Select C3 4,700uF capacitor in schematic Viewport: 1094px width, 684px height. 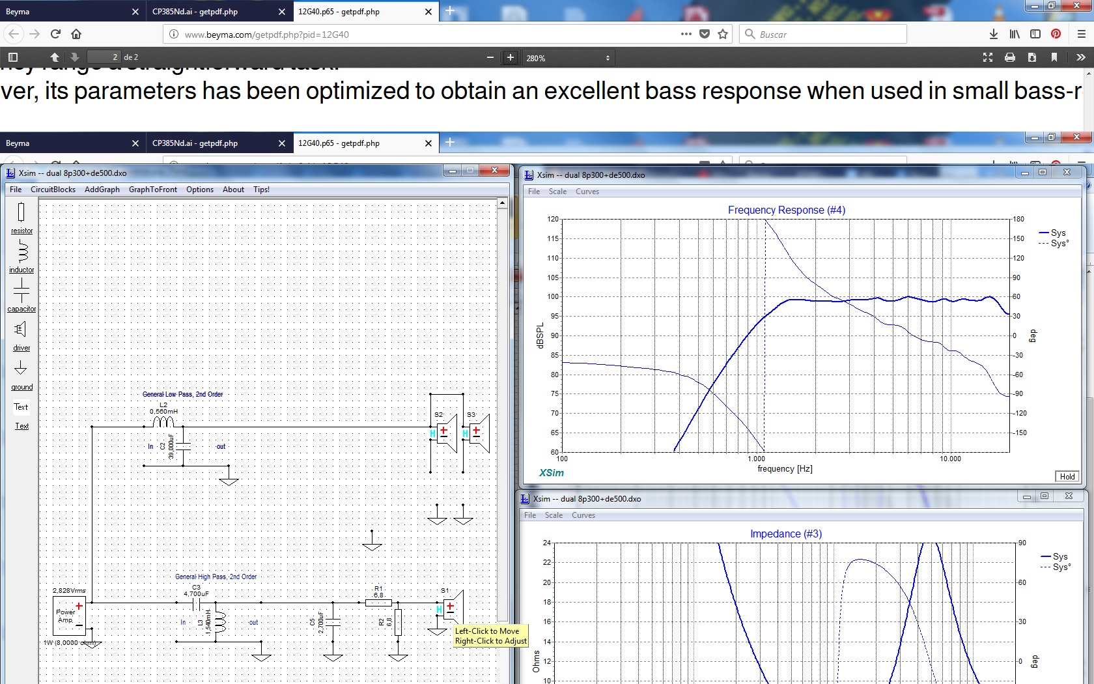pos(196,603)
